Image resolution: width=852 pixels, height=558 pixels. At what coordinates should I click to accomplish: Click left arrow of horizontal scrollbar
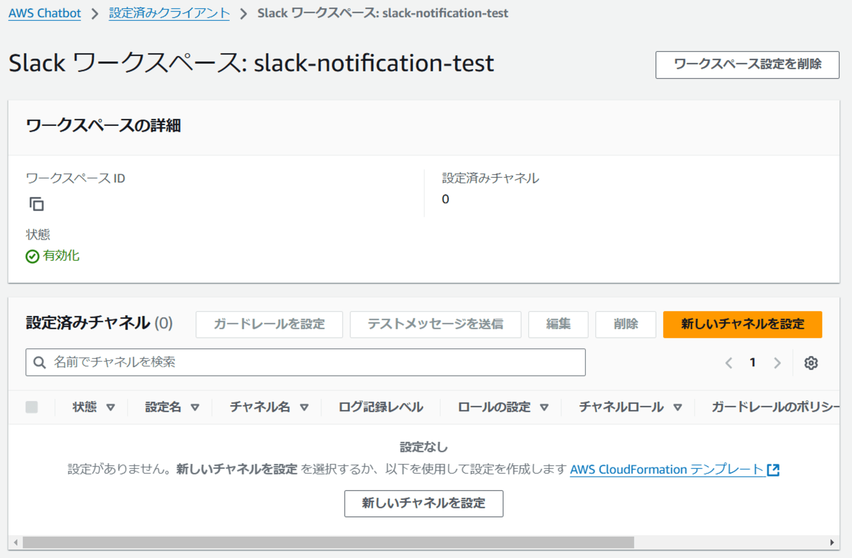(x=16, y=542)
